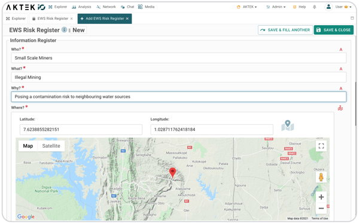
Task: Open the Media menu item
Action: [146, 7]
